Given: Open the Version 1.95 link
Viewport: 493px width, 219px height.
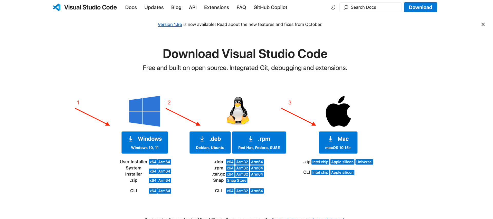Looking at the screenshot, I should [x=170, y=24].
